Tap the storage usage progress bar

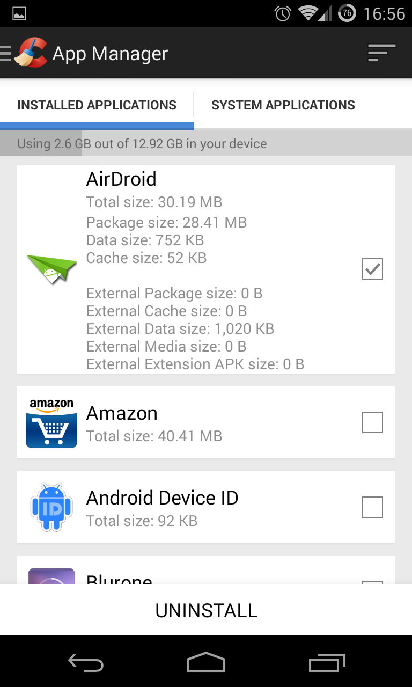coord(206,144)
